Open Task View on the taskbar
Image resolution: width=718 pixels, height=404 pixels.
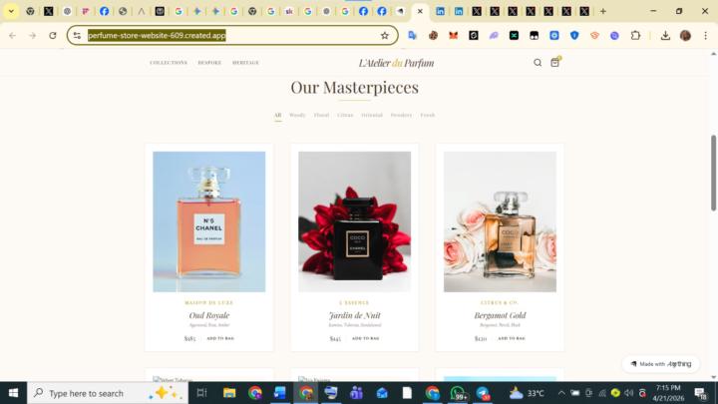[x=201, y=393]
